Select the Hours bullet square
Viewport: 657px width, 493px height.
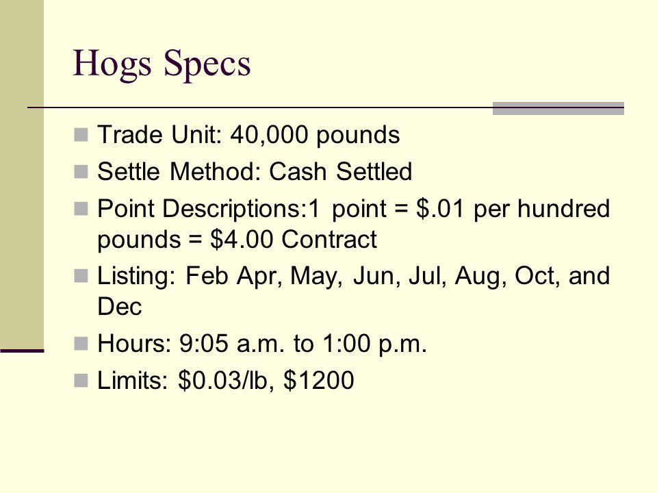tap(81, 343)
